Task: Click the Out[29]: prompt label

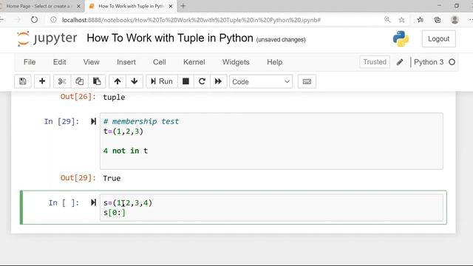Action: click(x=78, y=178)
